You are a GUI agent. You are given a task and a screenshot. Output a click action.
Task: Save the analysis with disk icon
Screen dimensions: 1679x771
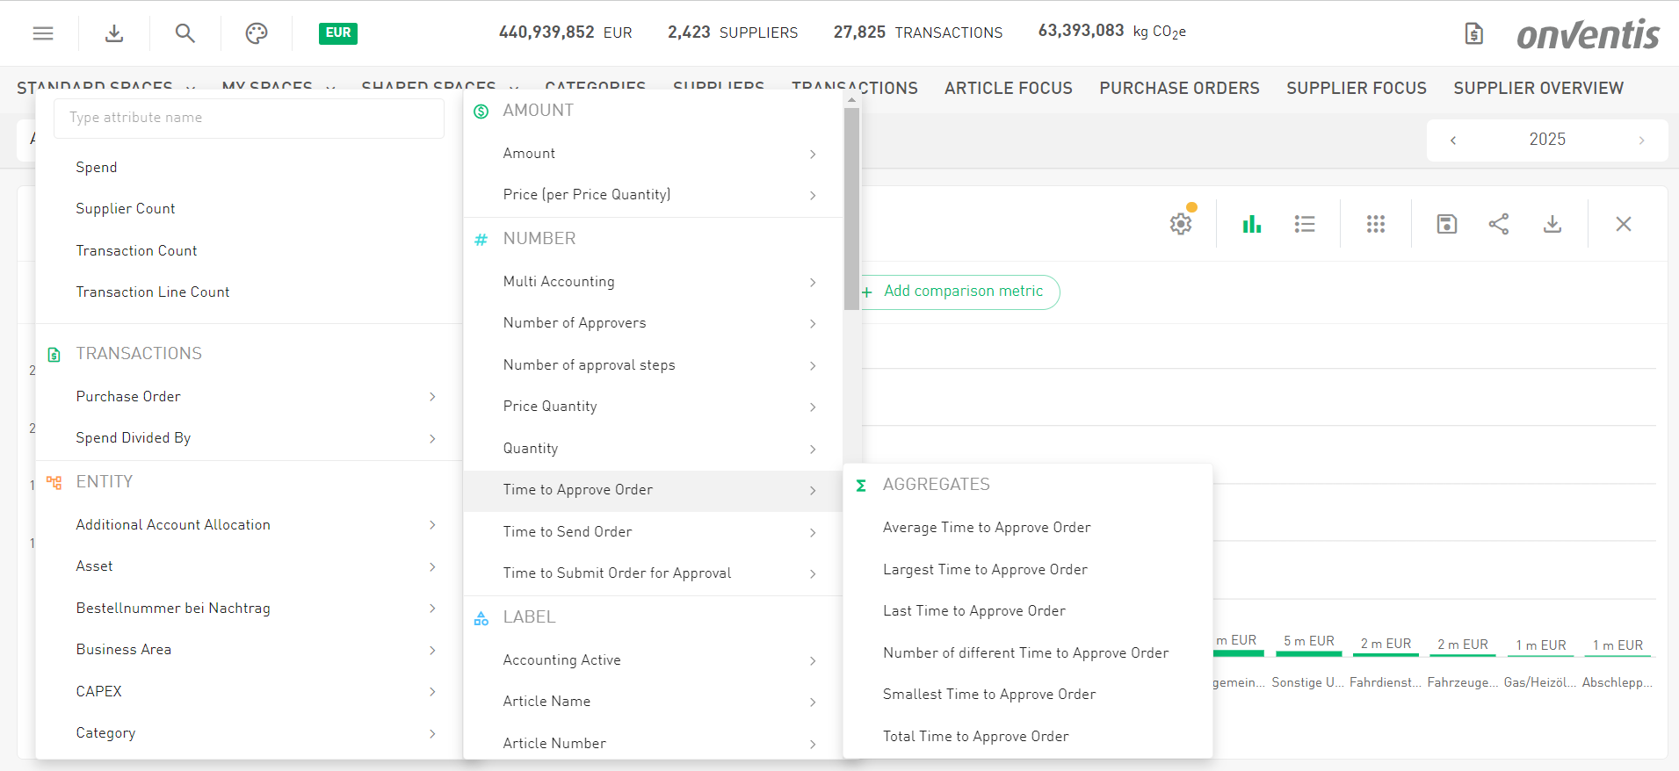tap(1446, 224)
